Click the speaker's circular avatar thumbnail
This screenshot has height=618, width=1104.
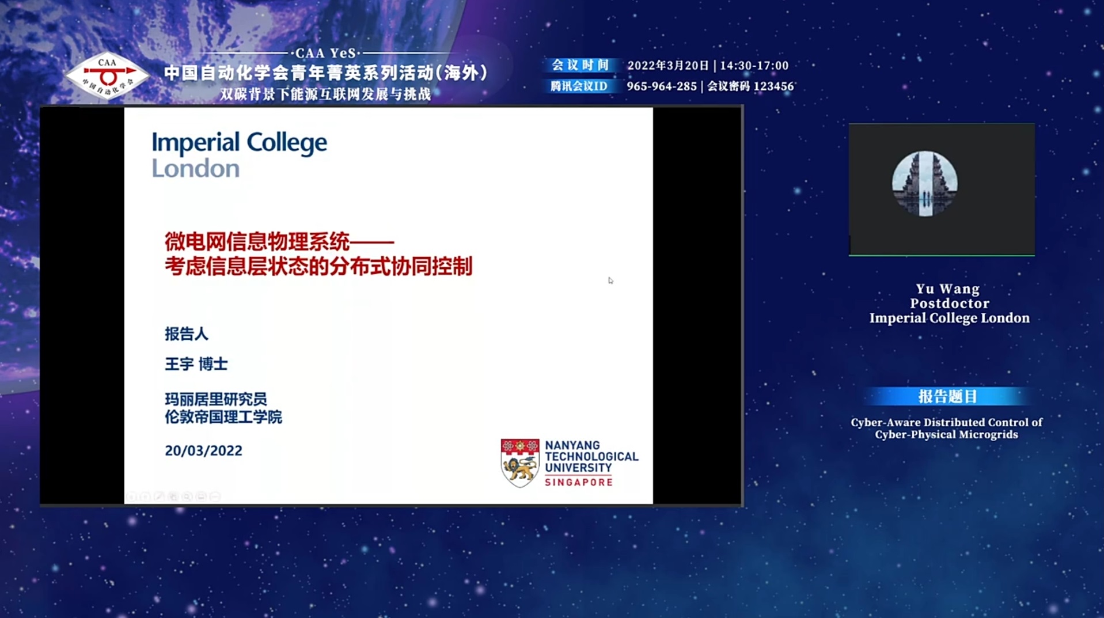(x=924, y=184)
